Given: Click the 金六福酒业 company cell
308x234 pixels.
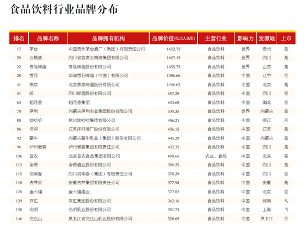Looking at the screenshot, I should pos(79,192).
